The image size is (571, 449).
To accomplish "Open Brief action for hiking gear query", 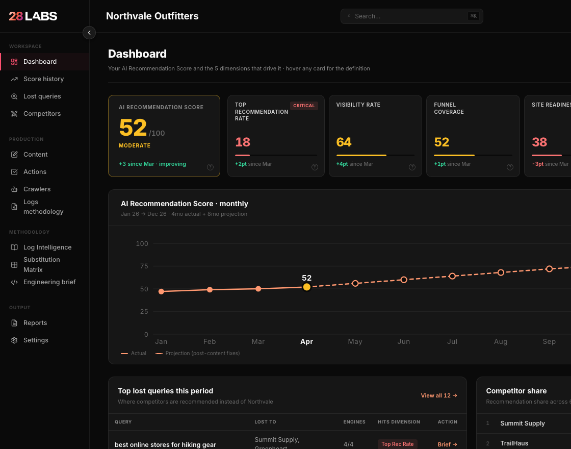I will (x=447, y=444).
